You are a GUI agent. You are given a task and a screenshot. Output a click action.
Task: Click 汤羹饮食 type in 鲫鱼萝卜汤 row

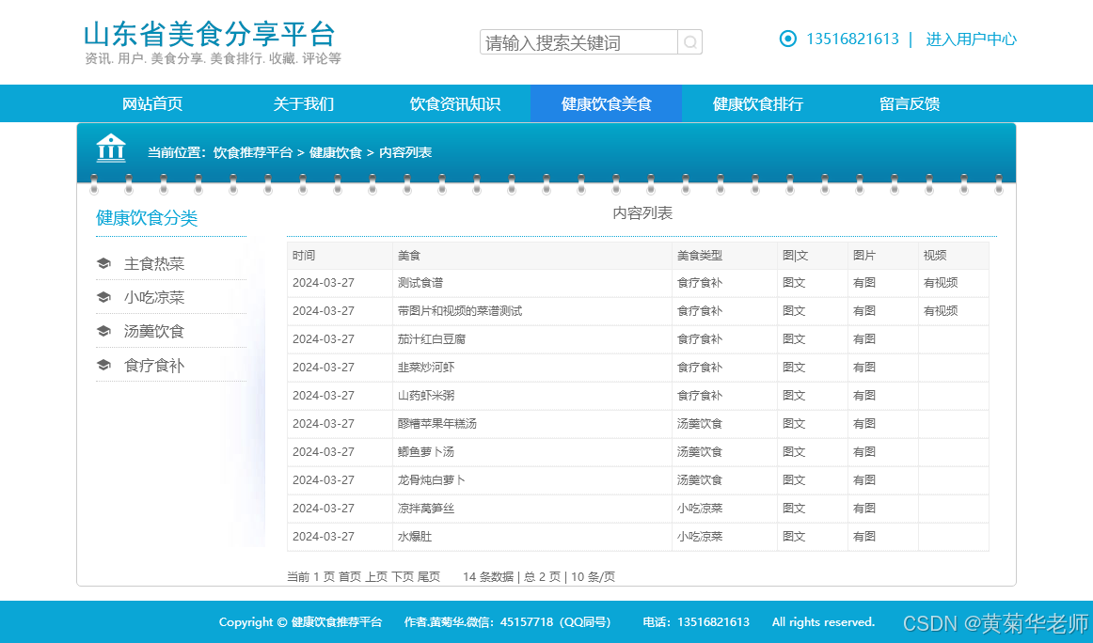tap(700, 452)
